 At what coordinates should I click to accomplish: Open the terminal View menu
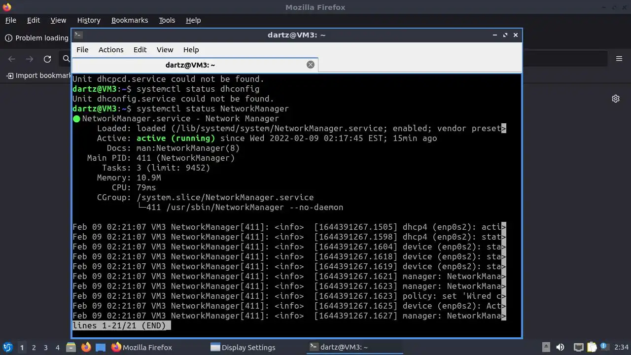(x=165, y=50)
